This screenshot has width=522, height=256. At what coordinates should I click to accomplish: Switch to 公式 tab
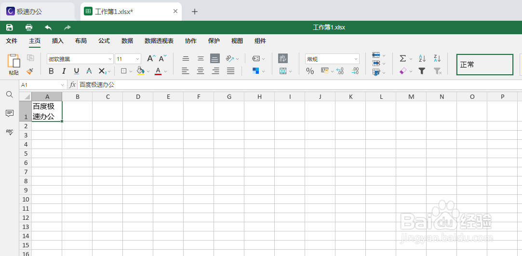click(104, 41)
